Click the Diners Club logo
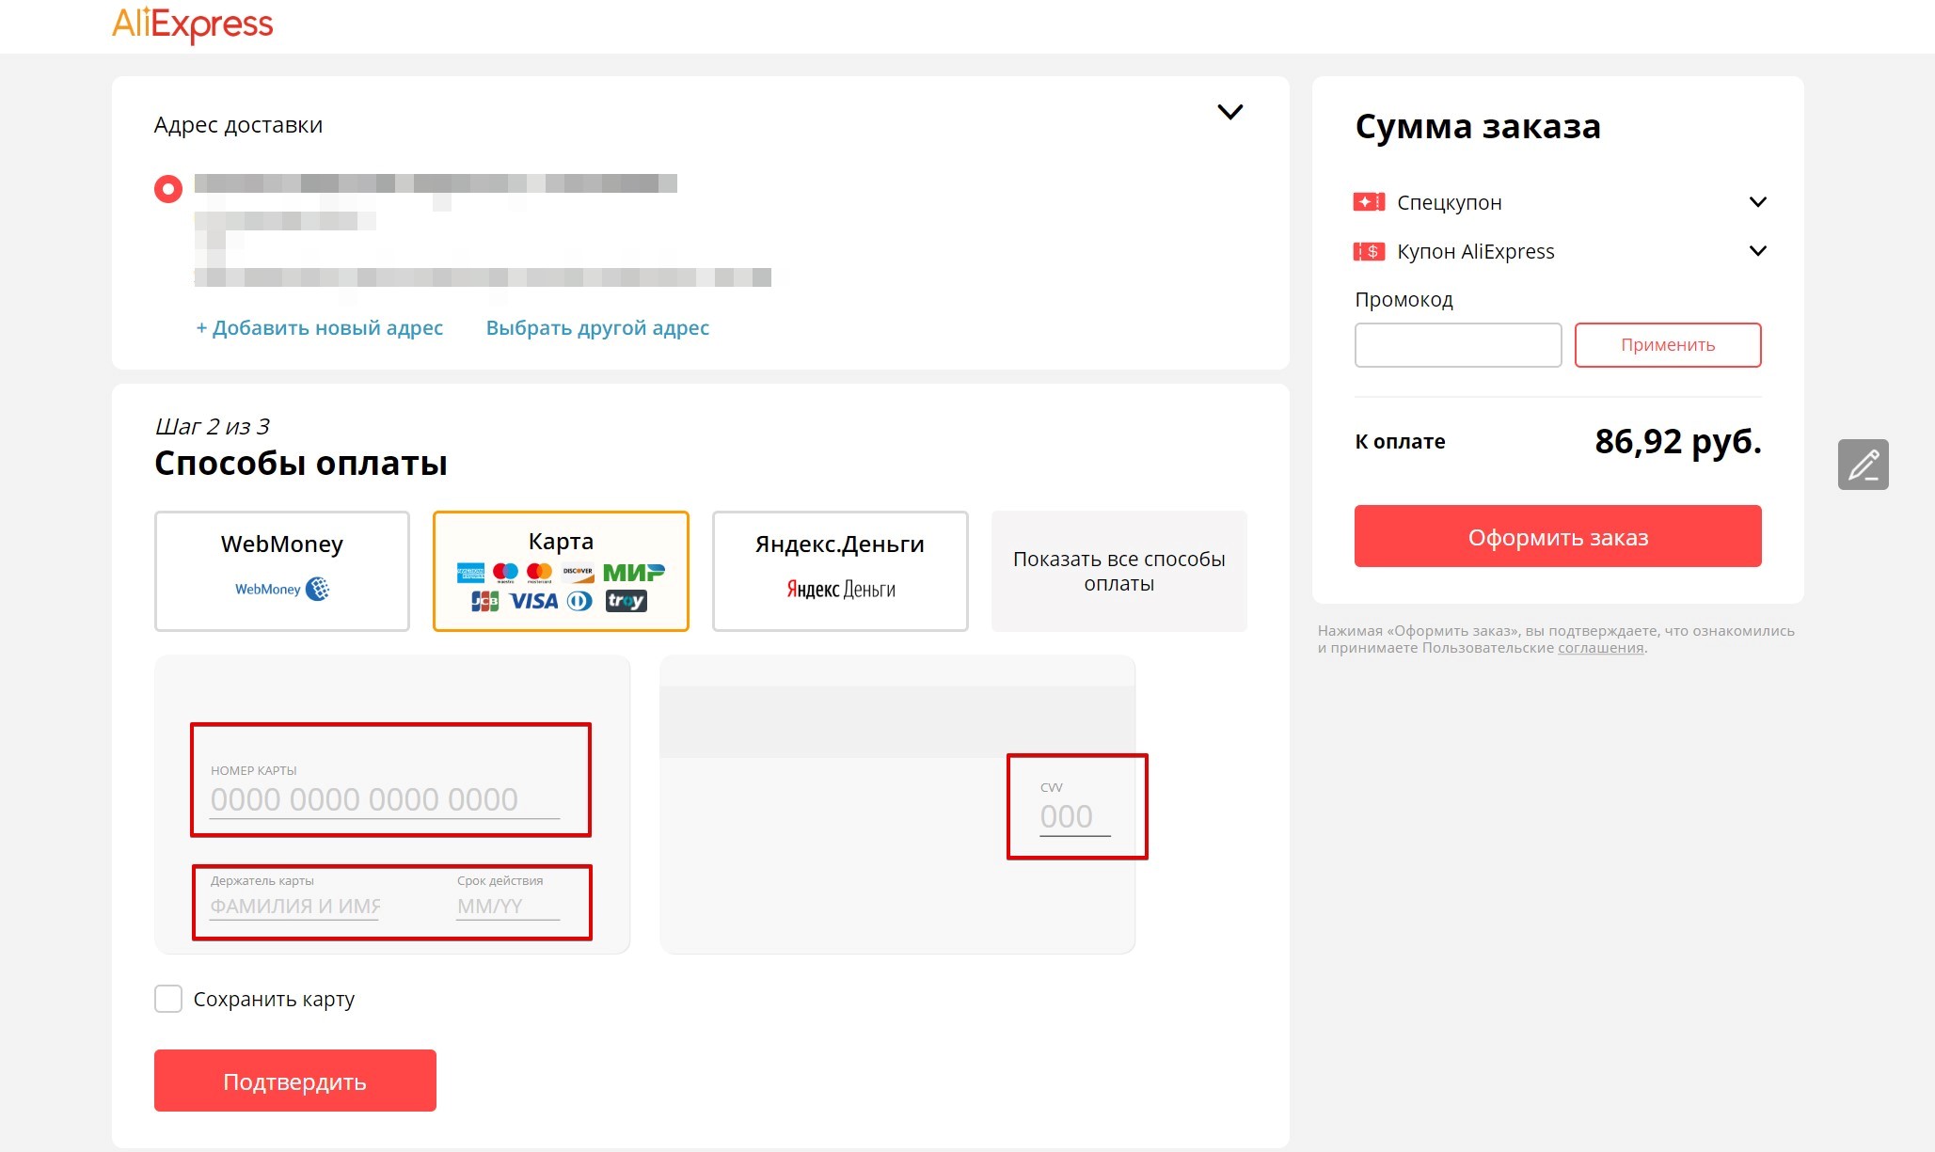Screen dimensions: 1935x1152 tap(580, 601)
